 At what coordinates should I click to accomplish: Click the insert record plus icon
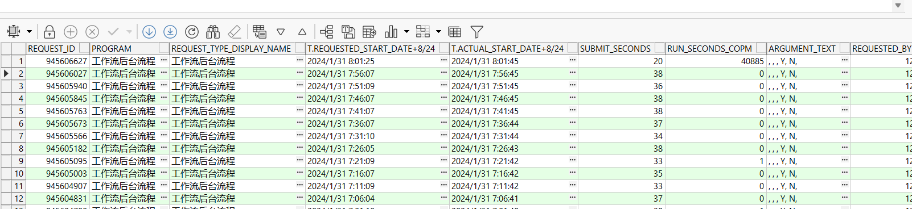pyautogui.click(x=71, y=32)
